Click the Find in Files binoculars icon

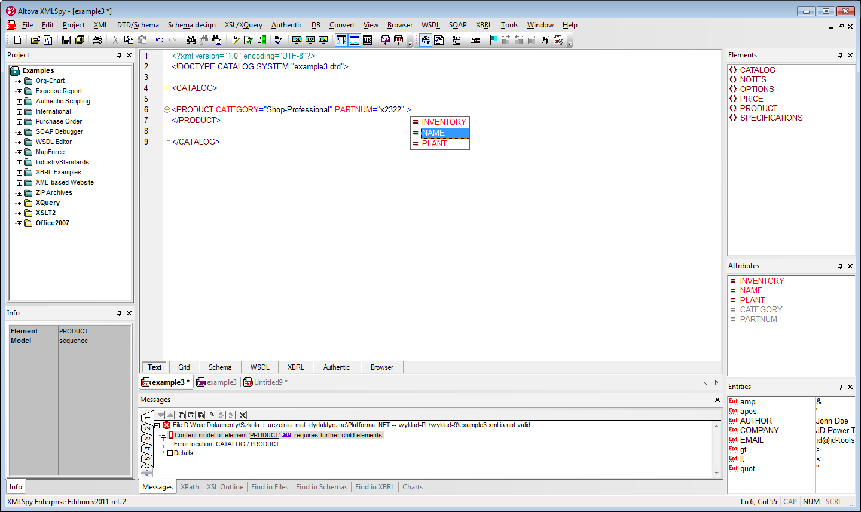(217, 40)
